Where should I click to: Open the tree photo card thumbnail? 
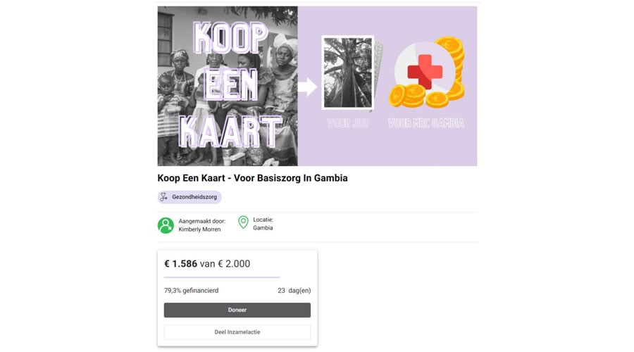tap(347, 73)
